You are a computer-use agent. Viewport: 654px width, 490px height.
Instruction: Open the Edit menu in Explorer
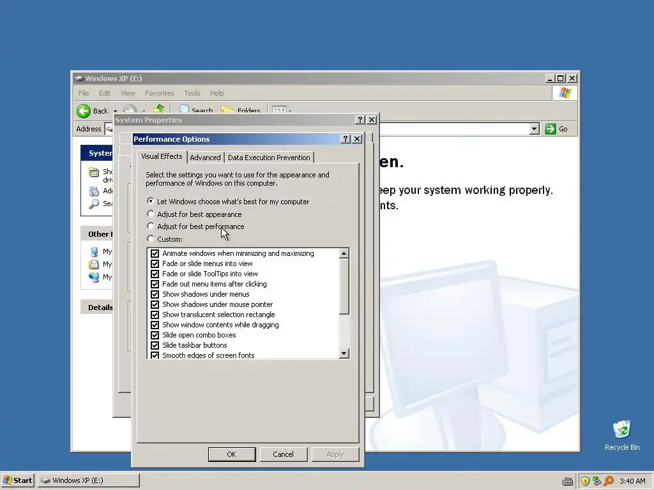tap(105, 93)
